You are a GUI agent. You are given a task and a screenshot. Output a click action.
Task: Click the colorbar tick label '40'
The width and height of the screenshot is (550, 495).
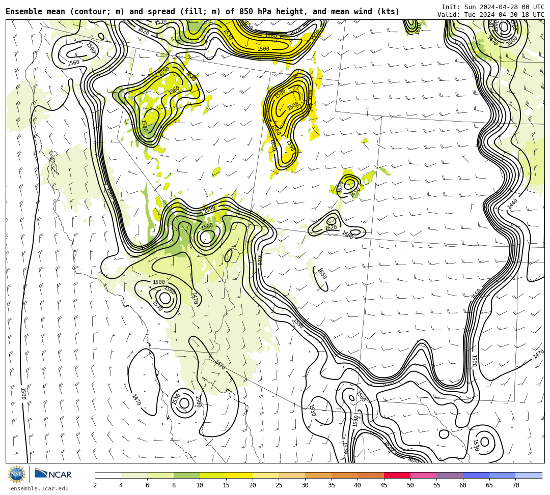(x=358, y=485)
